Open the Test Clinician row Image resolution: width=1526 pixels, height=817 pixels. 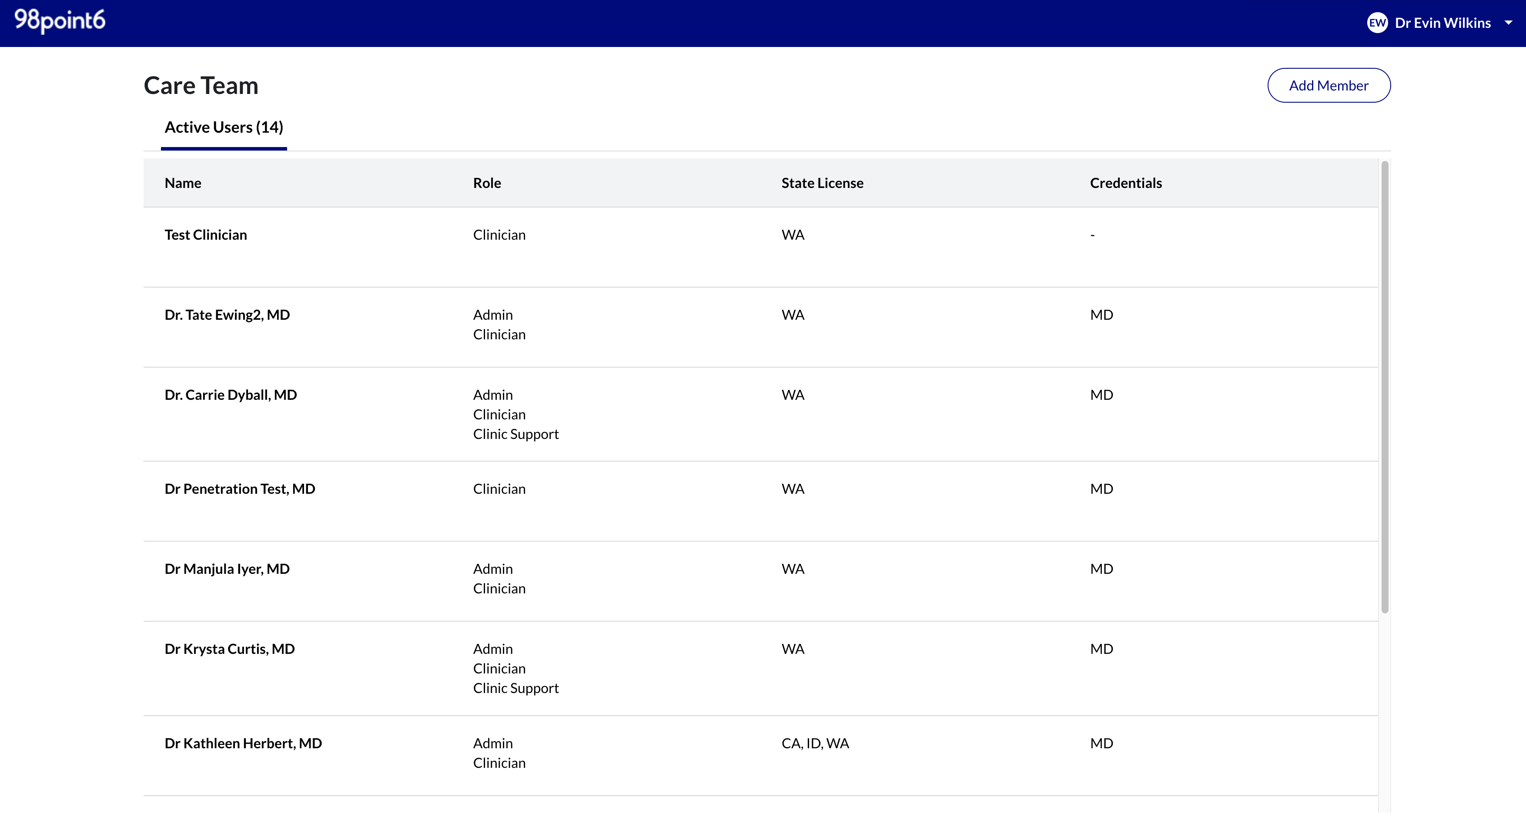[x=761, y=247]
